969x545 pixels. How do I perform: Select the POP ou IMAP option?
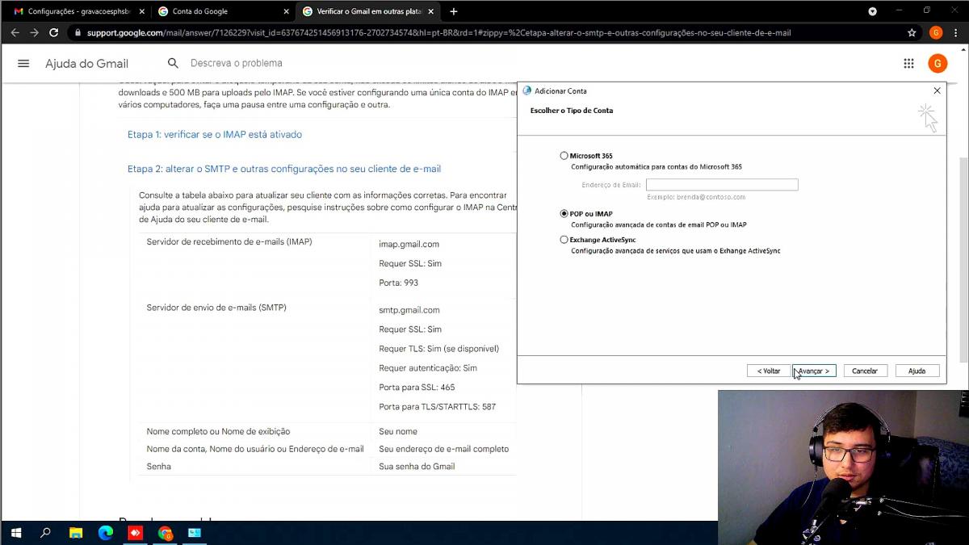564,214
